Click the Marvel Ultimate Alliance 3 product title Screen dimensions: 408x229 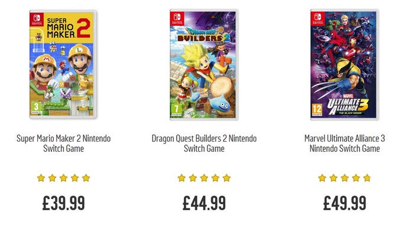pos(345,143)
